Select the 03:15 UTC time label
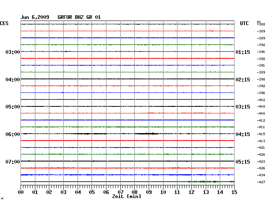 [243, 107]
